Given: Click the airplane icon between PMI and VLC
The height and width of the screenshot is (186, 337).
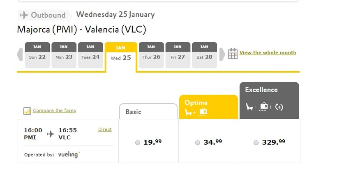Looking at the screenshot, I should pyautogui.click(x=51, y=134).
